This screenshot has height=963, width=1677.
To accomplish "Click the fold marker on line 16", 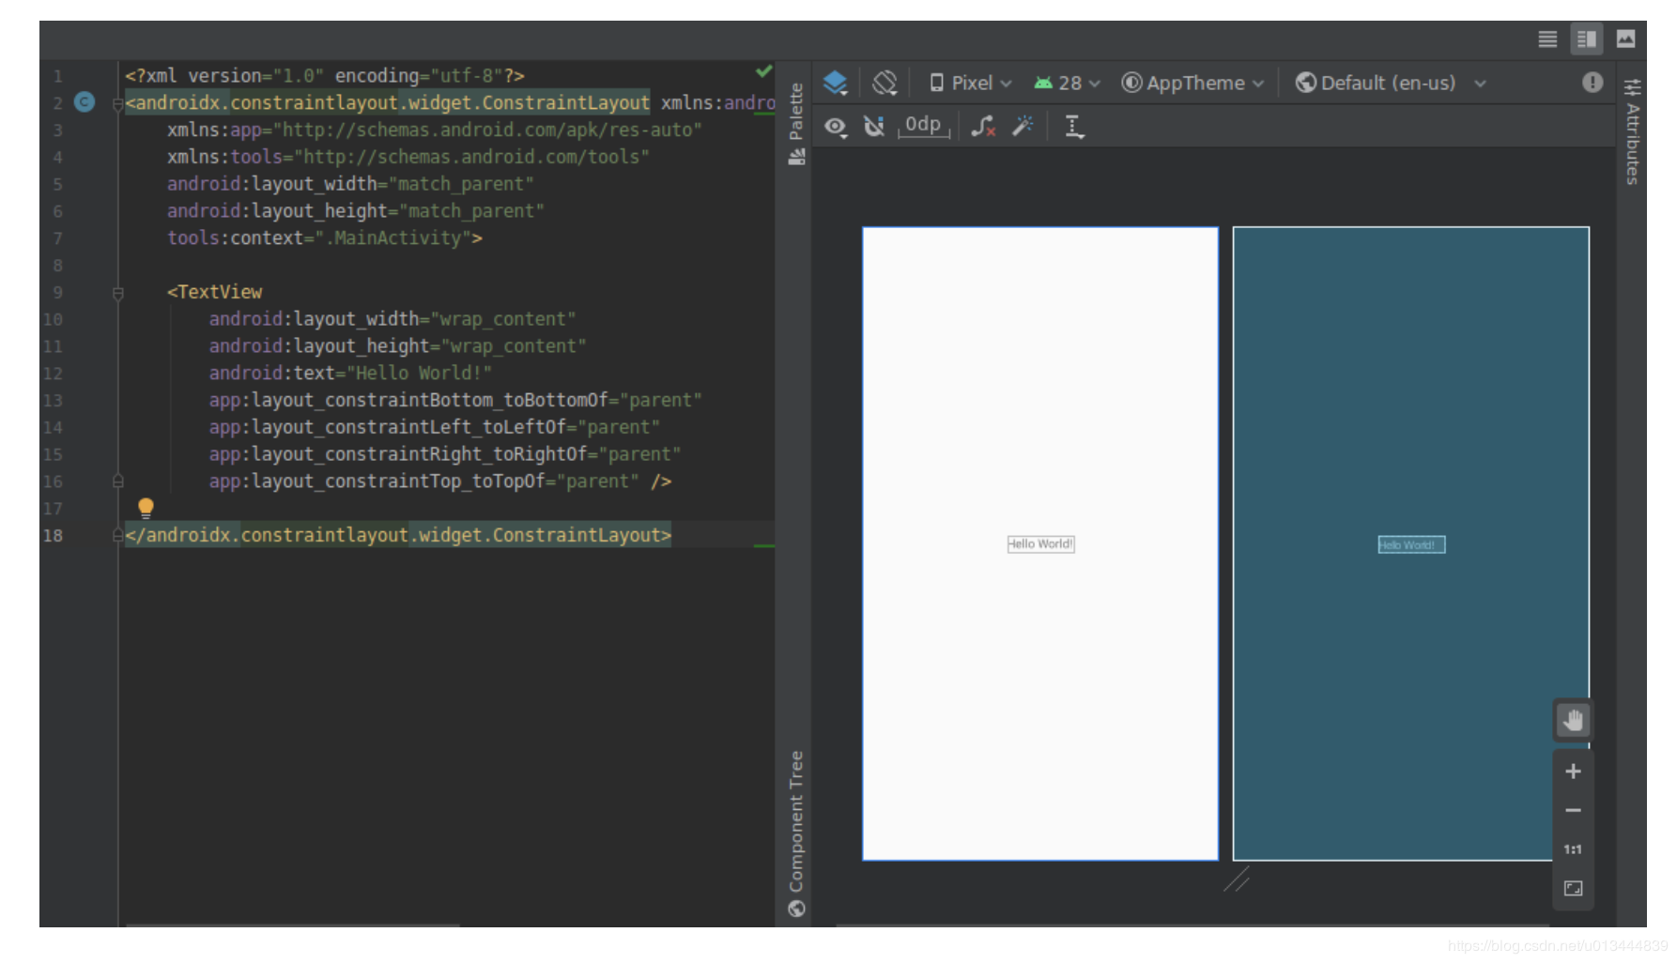I will coord(117,481).
